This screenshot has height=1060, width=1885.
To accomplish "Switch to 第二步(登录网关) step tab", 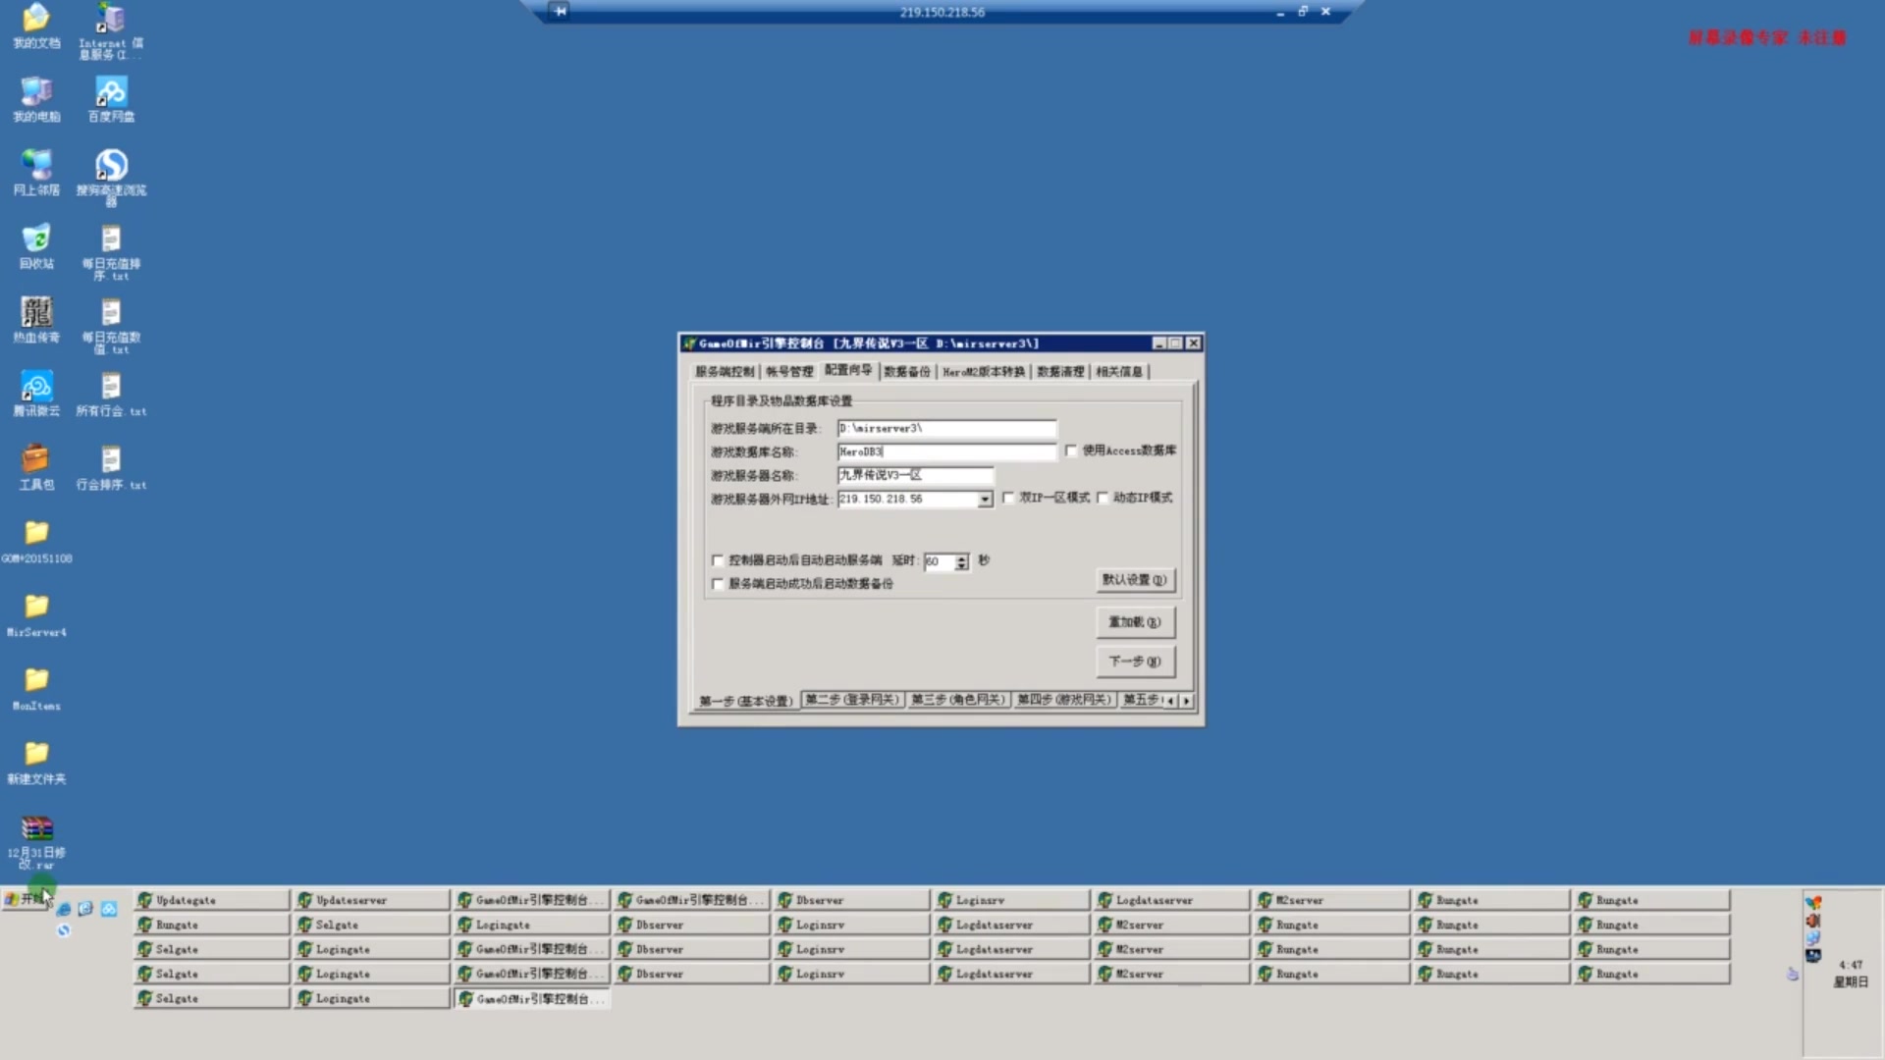I will coord(851,700).
